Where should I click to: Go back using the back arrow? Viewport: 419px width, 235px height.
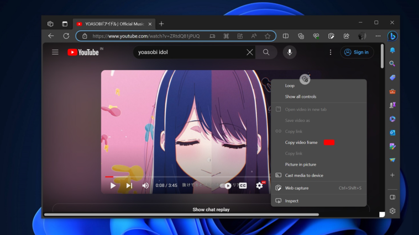click(x=51, y=36)
